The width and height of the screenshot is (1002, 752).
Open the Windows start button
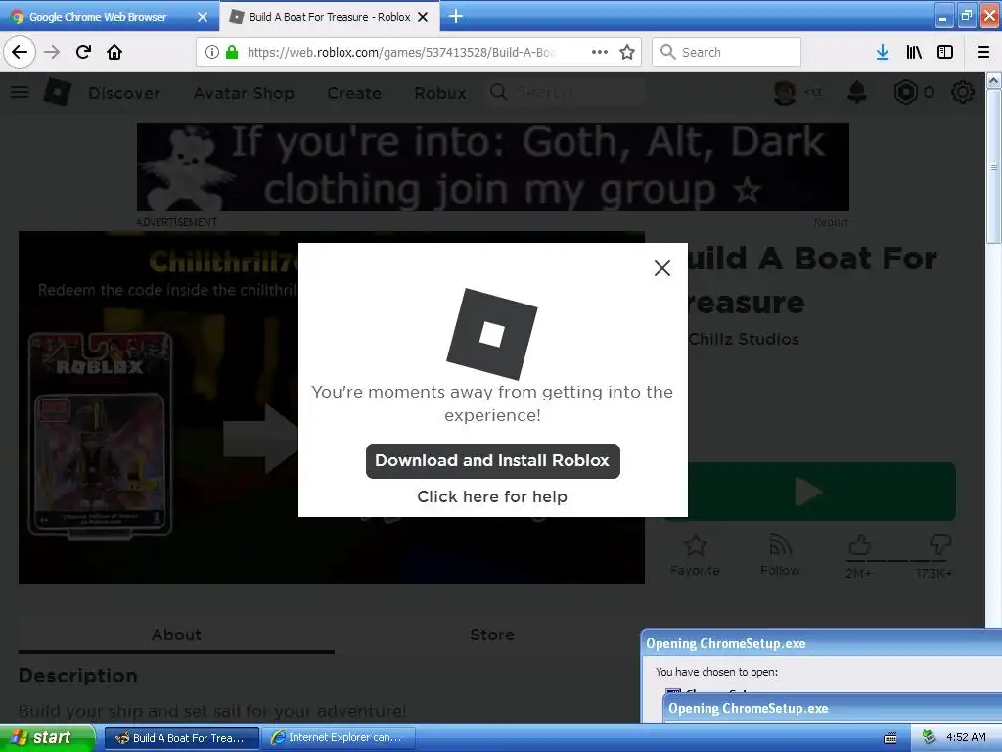[47, 737]
